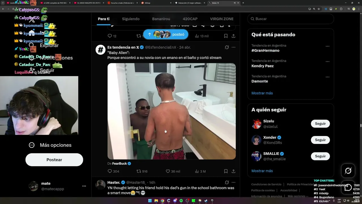Open the Grok floating button

(348, 171)
